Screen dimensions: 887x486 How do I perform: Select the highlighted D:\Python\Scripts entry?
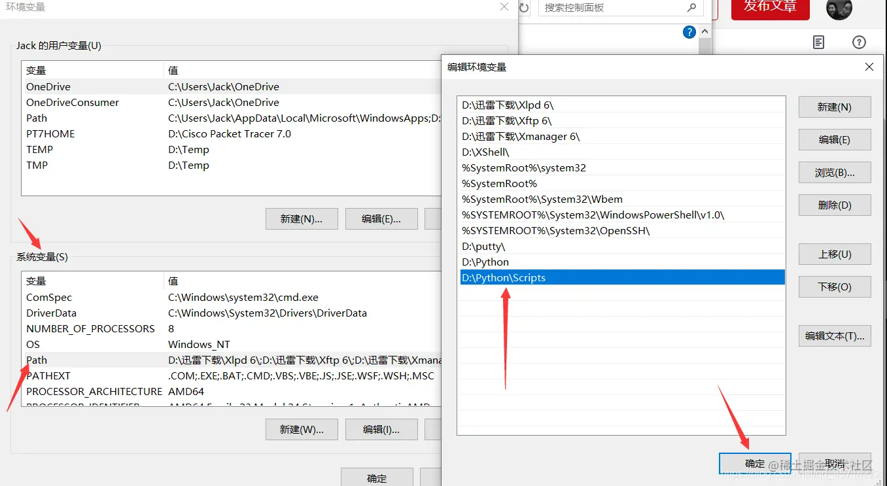[622, 277]
